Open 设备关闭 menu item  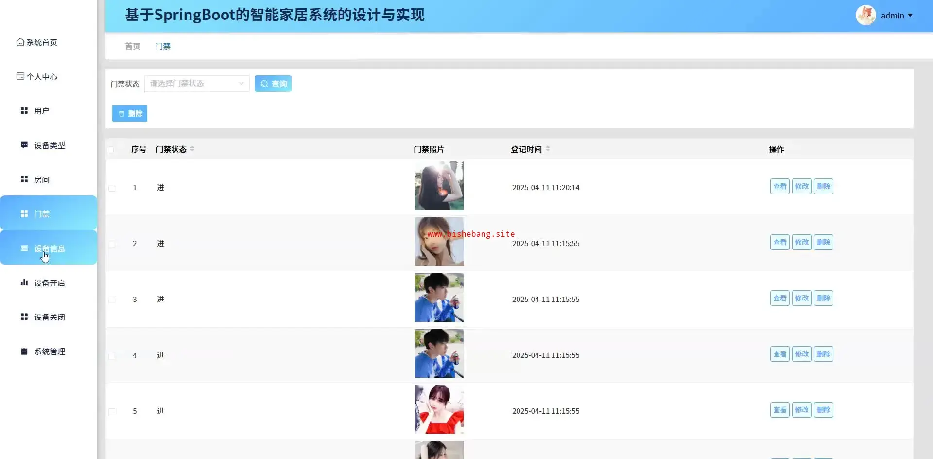50,317
